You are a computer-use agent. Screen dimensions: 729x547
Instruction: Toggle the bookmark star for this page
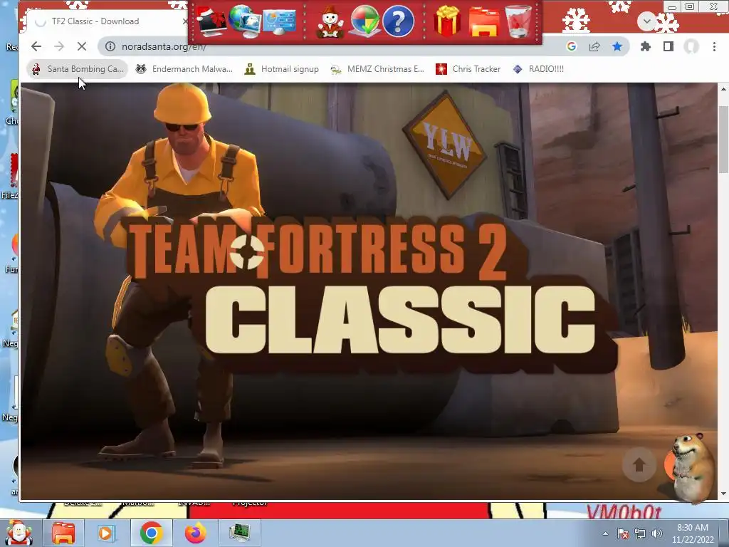click(617, 46)
